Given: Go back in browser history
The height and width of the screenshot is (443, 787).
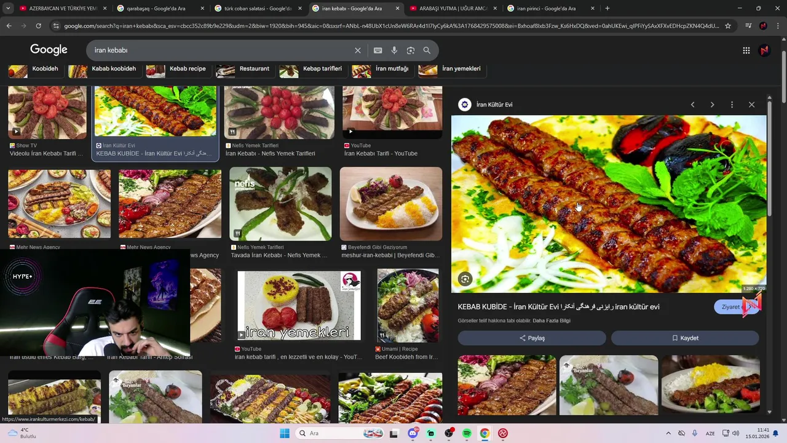Looking at the screenshot, I should 9,26.
